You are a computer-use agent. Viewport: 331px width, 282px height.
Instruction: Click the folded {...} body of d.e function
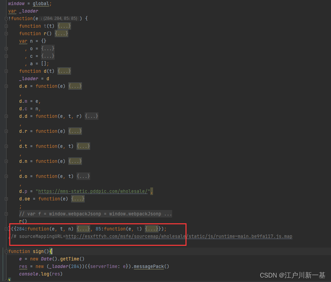pyautogui.click(x=75, y=86)
